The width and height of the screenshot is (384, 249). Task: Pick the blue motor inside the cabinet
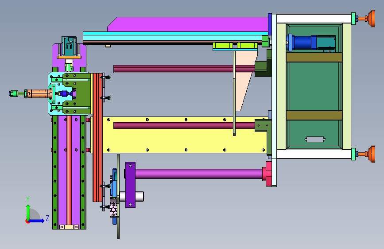coord(302,43)
